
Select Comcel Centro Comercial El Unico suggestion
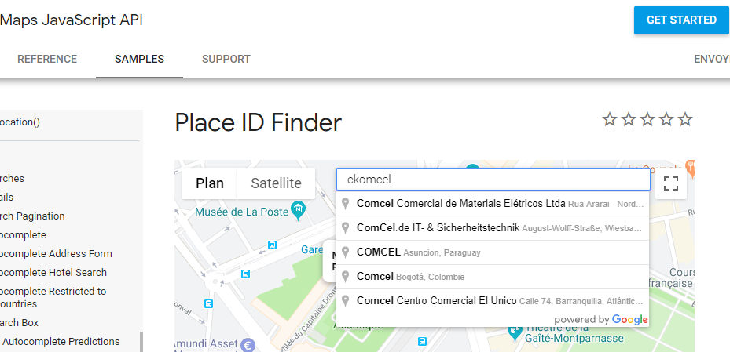493,301
